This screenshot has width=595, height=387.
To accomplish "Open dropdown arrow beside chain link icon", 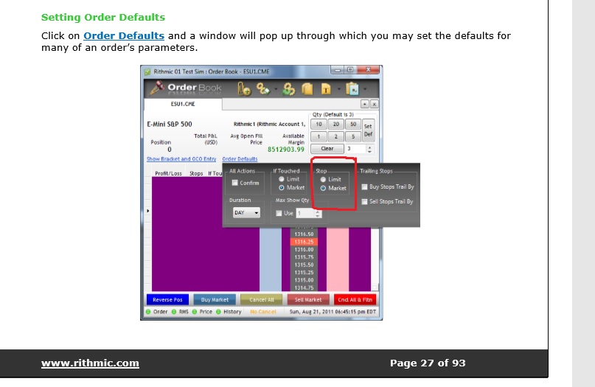I will coord(276,89).
